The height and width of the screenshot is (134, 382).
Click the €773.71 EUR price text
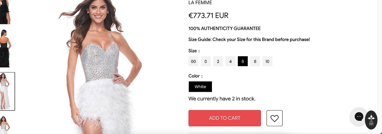click(208, 16)
